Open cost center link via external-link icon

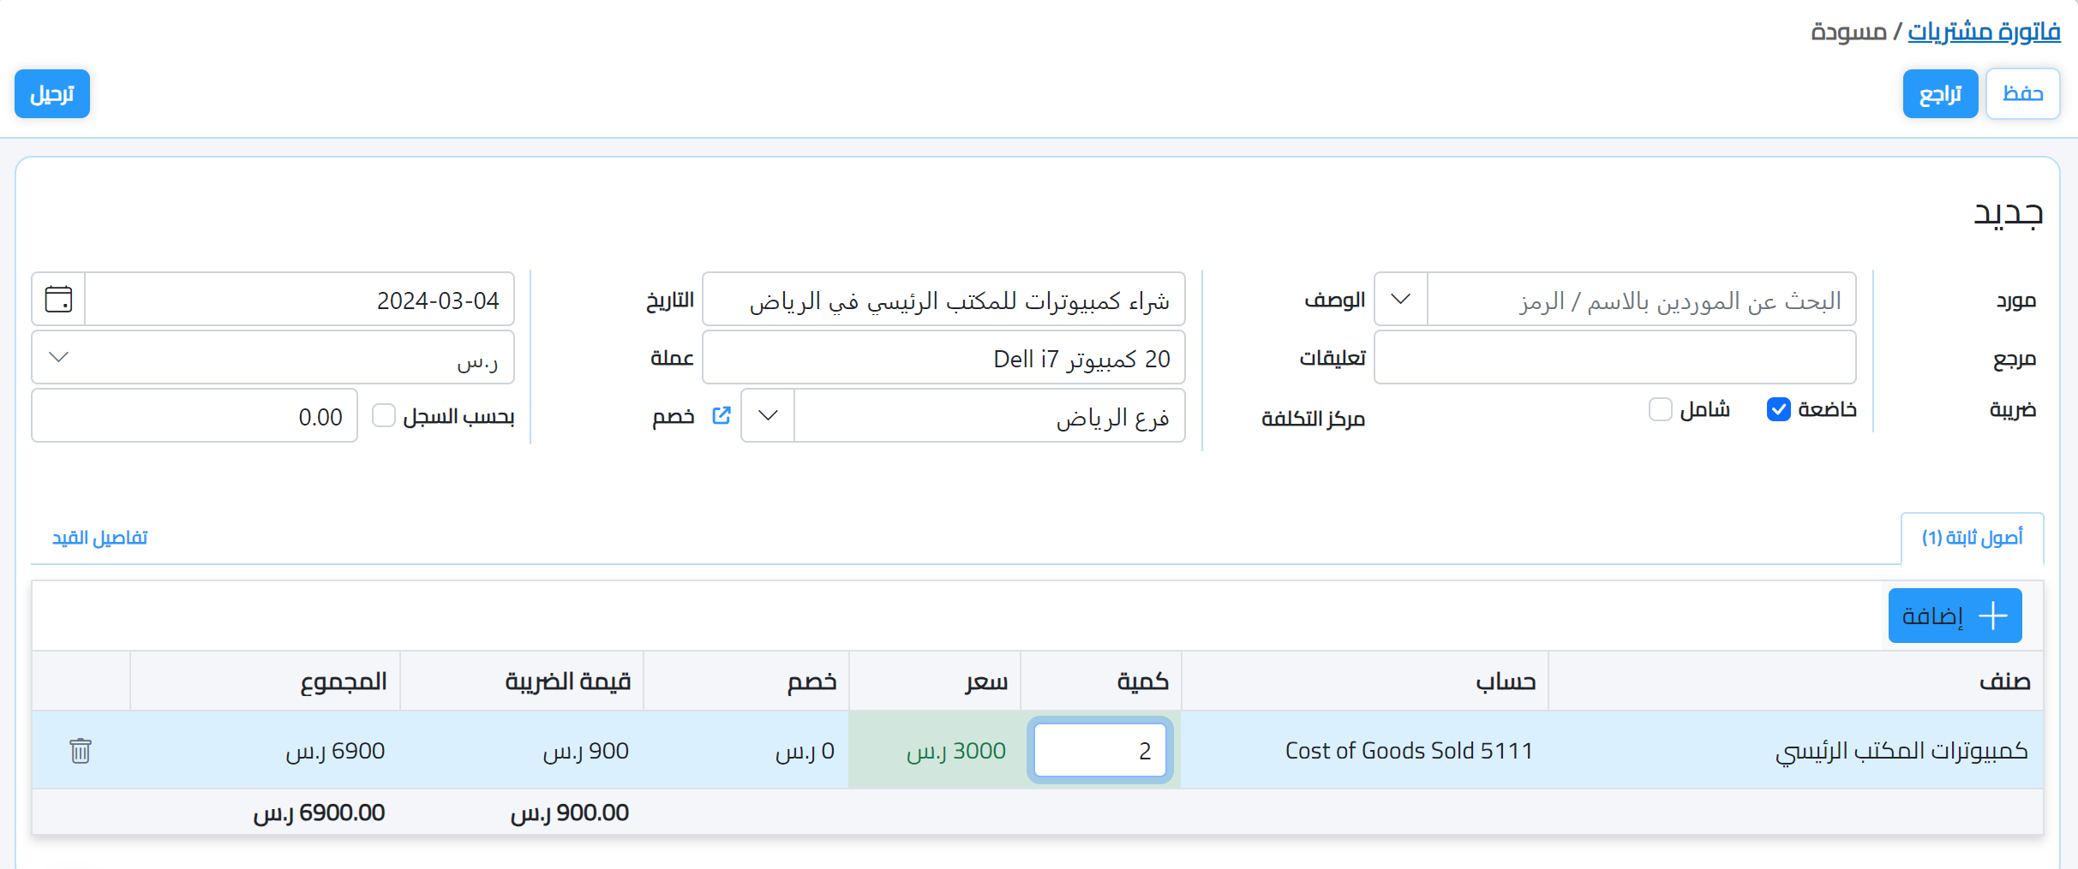coord(722,414)
